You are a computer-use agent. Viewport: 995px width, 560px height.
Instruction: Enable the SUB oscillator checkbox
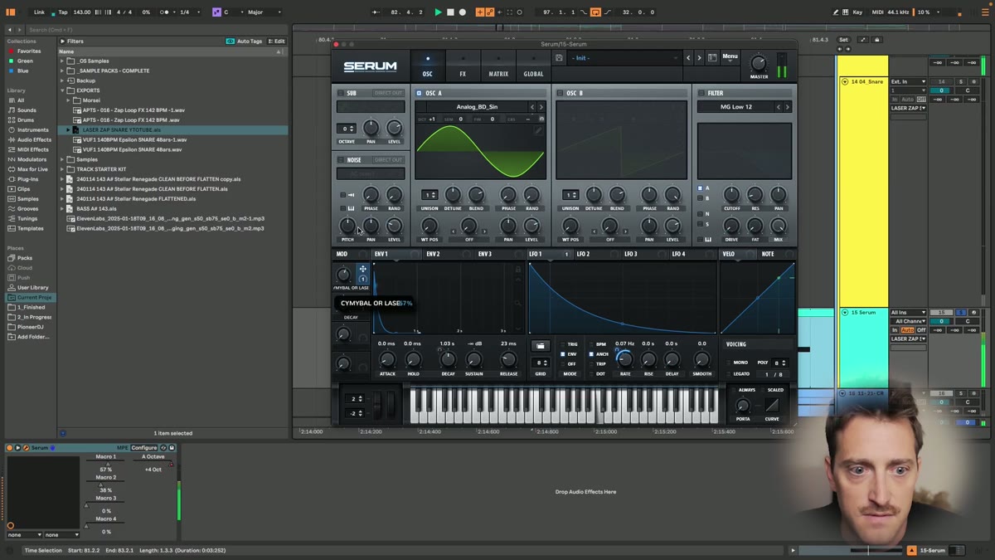(341, 93)
